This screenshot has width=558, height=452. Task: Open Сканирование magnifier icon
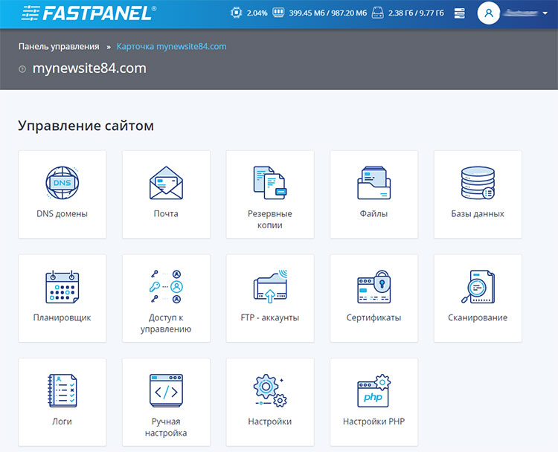478,287
